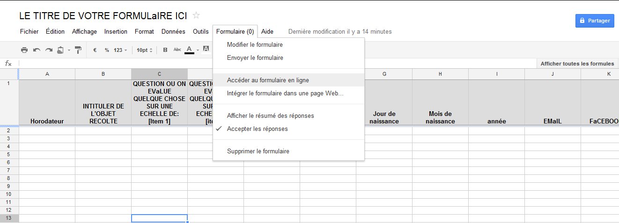The width and height of the screenshot is (619, 223).
Task: Toggle bold formatting
Action: click(165, 50)
